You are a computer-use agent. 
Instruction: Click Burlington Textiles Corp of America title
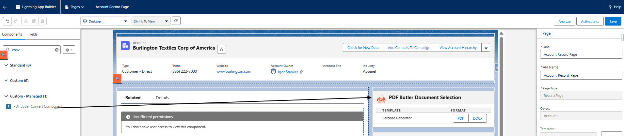(174, 48)
